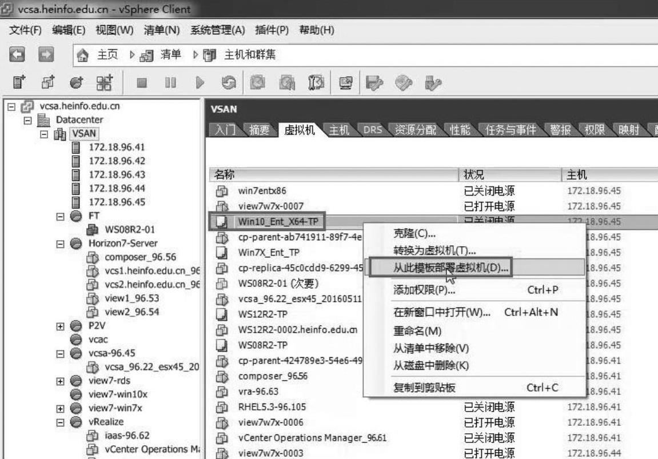Open snapshot manager toolbar icon
The width and height of the screenshot is (658, 459).
[316, 83]
